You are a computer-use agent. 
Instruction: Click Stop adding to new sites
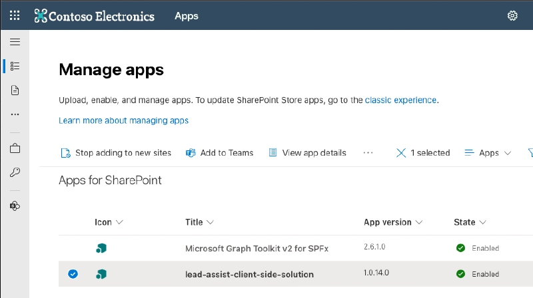(x=116, y=153)
